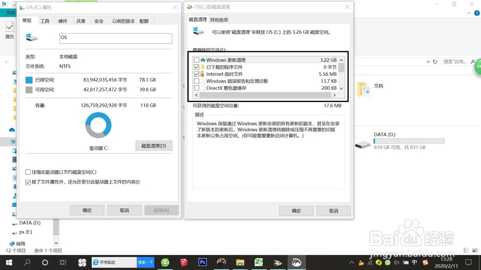The width and height of the screenshot is (481, 270).
Task: Enable 压缩此驱动器以节约磁盘空间 checkbox
Action: [x=28, y=172]
